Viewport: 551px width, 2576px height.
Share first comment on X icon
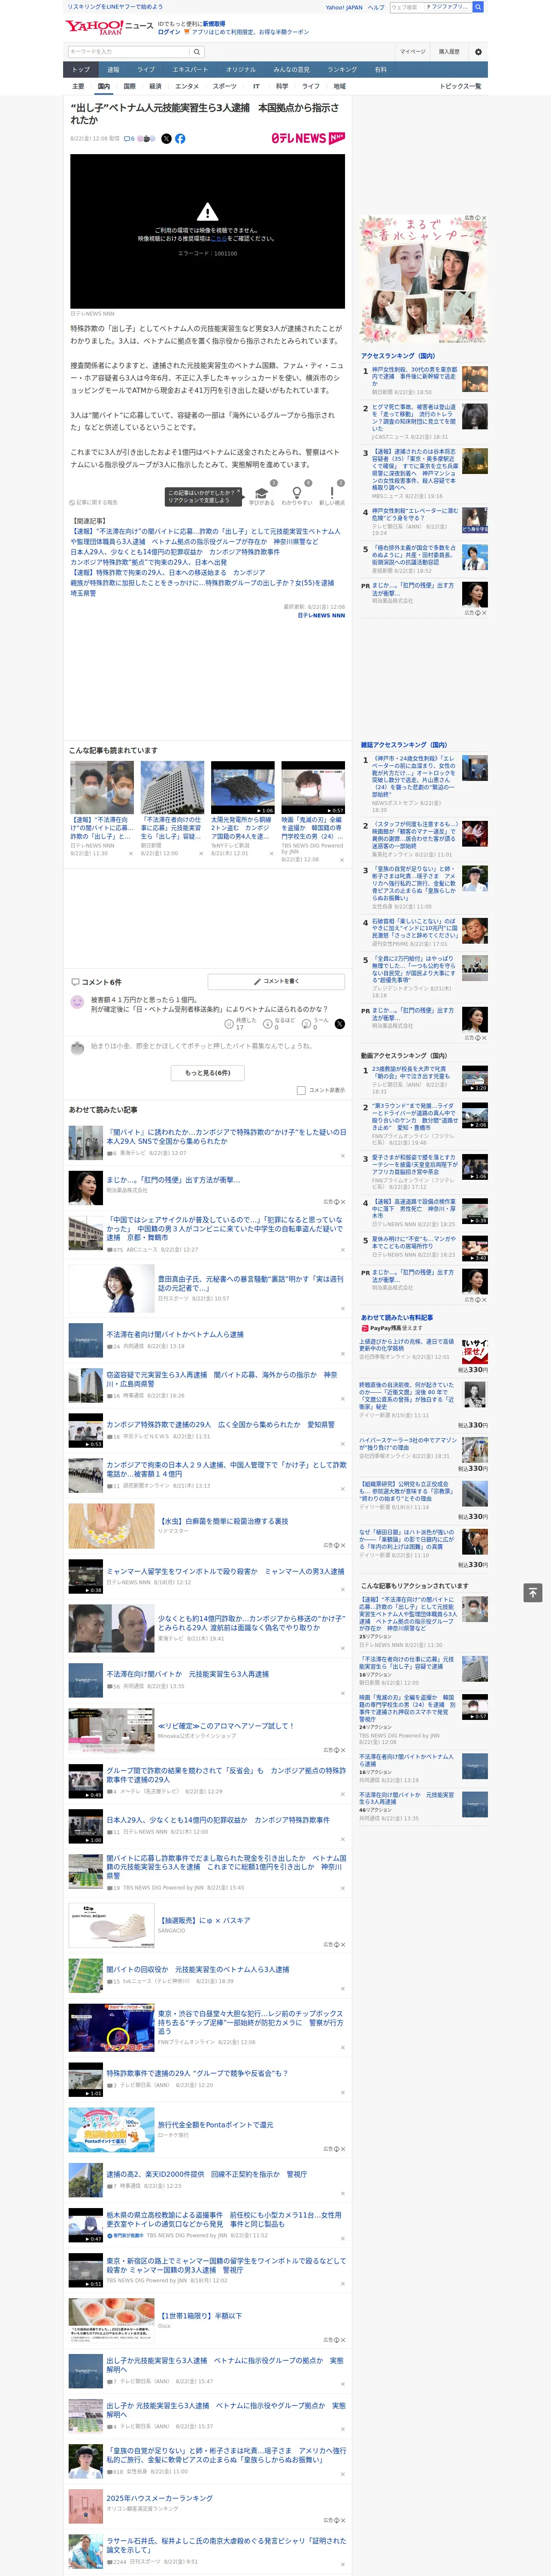click(x=339, y=1024)
